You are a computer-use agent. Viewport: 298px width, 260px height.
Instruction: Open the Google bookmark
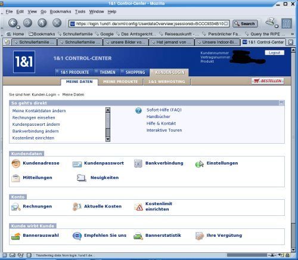pyautogui.click(x=104, y=34)
